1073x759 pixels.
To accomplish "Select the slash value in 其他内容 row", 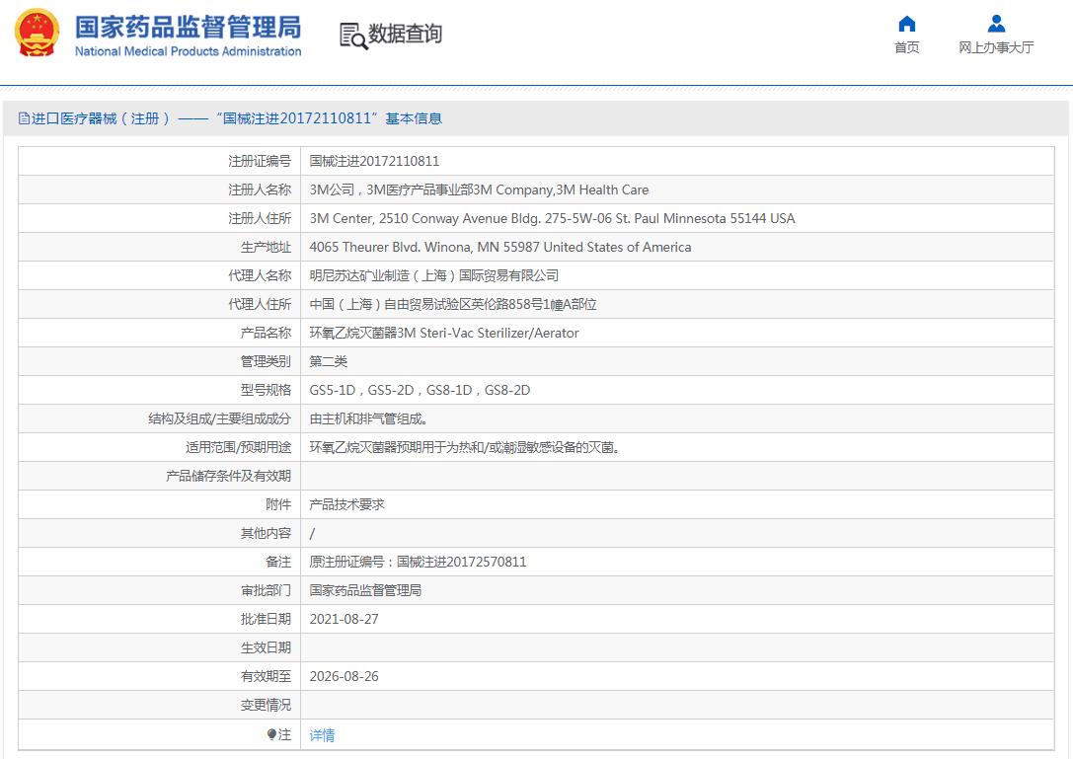I will click(x=312, y=533).
